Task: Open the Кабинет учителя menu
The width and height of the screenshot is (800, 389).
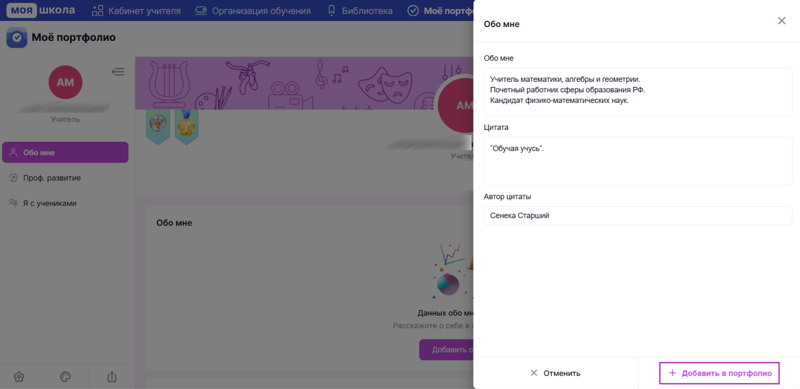Action: tap(136, 10)
